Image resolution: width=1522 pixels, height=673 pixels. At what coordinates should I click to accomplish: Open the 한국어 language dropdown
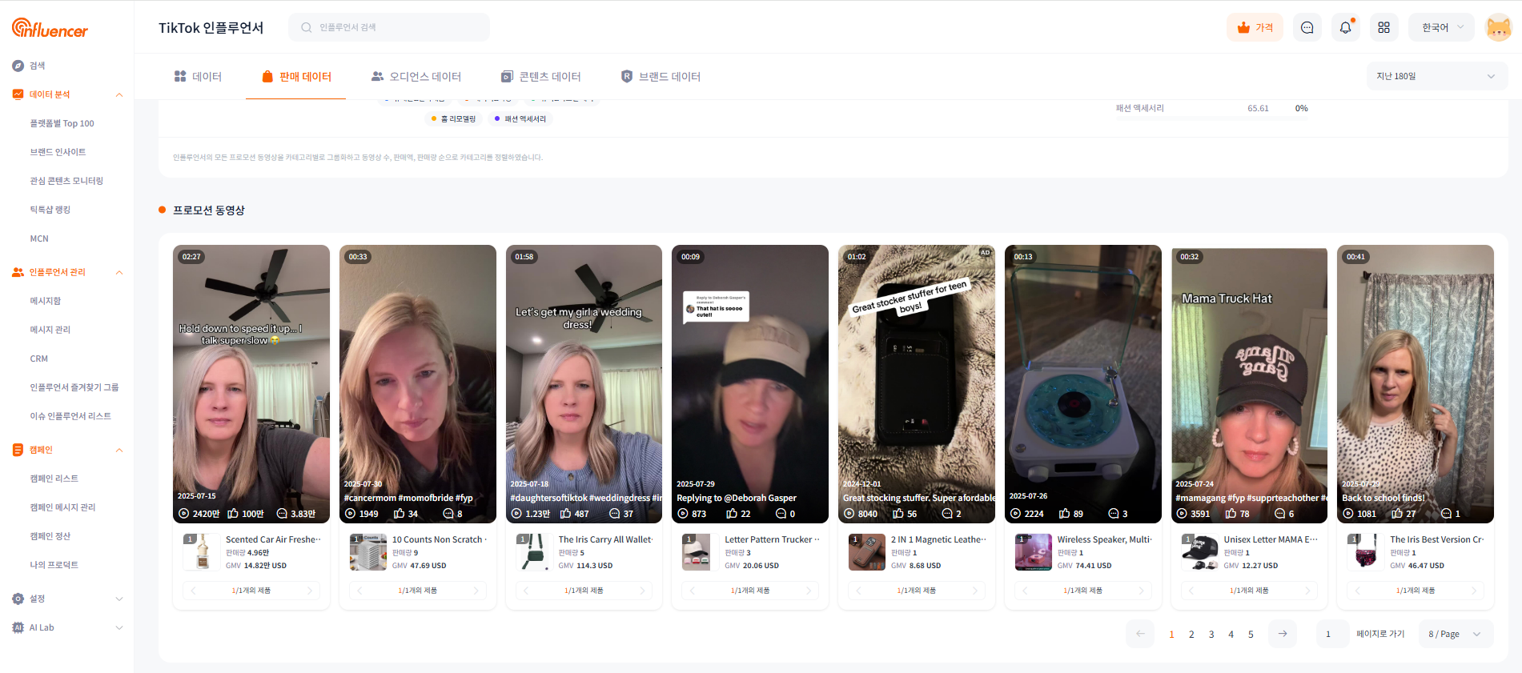pos(1442,28)
